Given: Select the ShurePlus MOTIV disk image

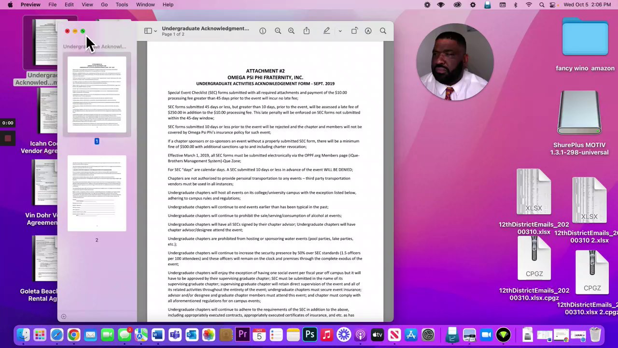Looking at the screenshot, I should coord(579,122).
